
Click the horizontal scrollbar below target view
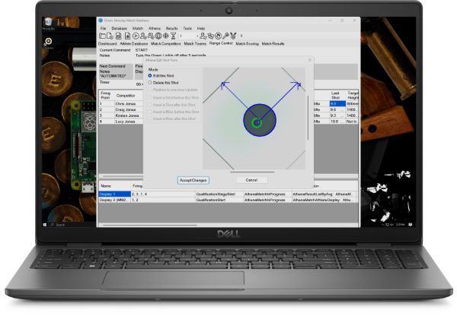[x=252, y=172]
